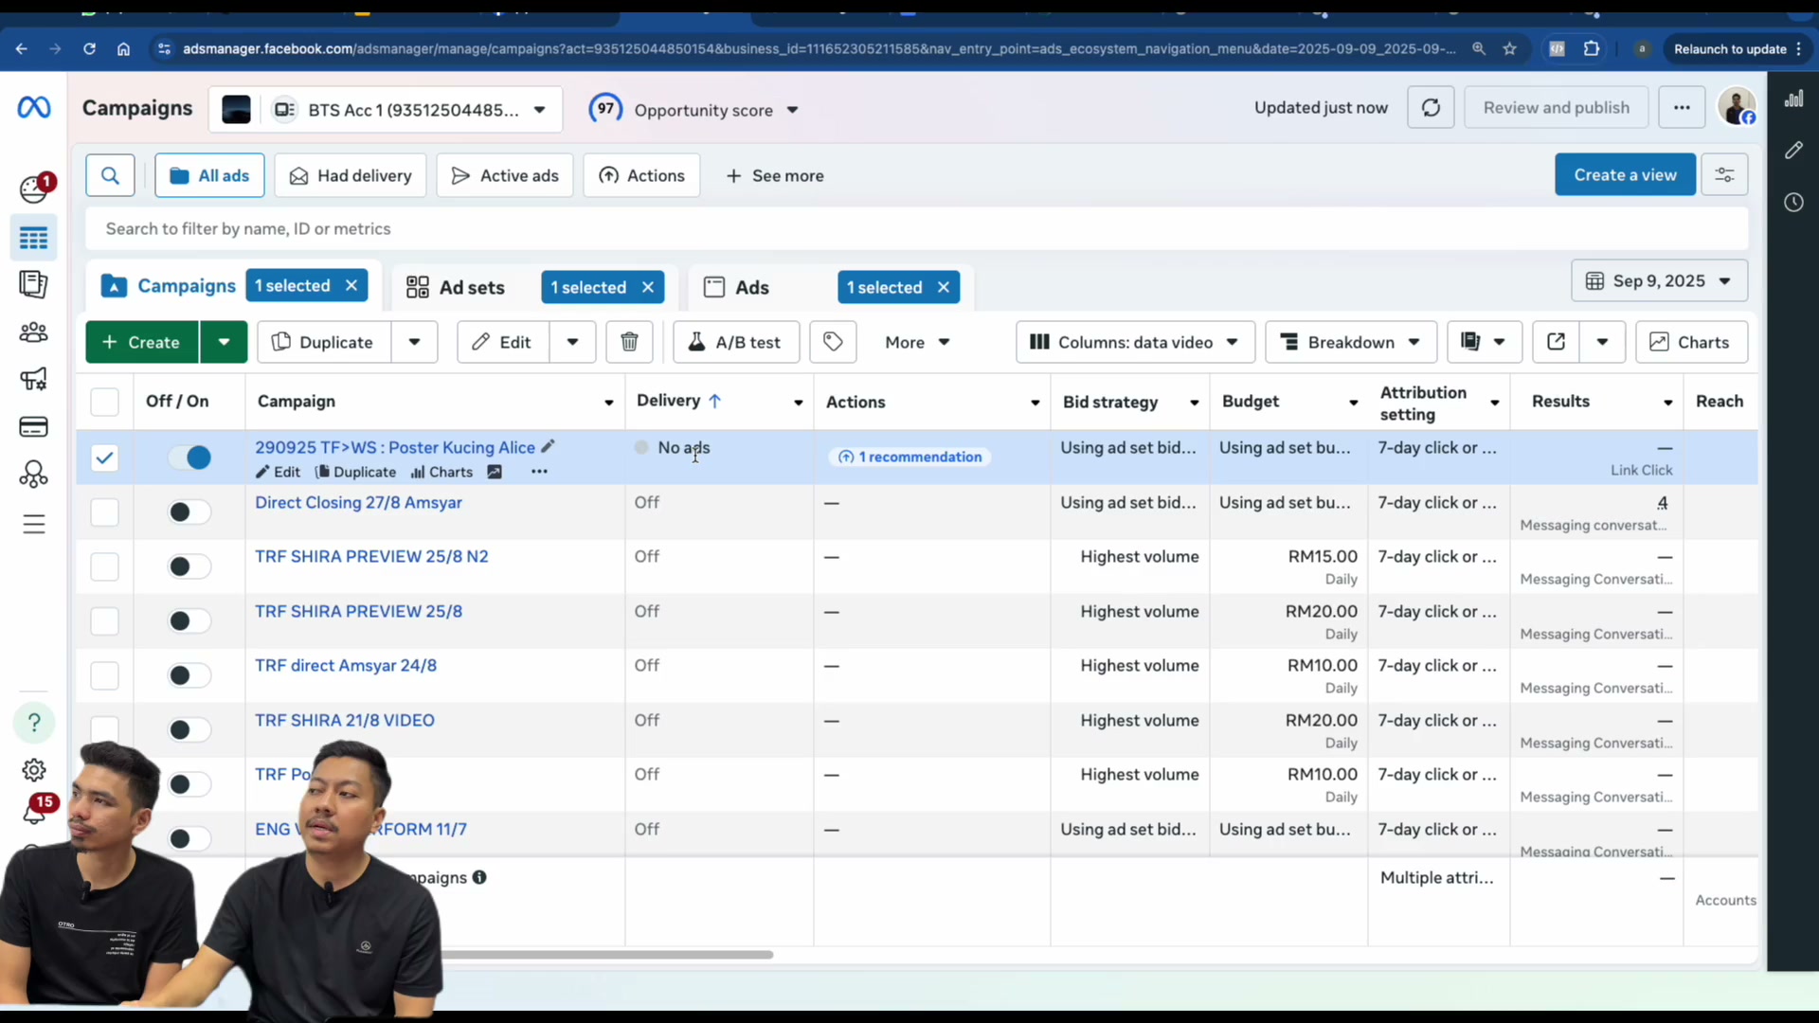
Task: Click the search filter input field
Action: [x=916, y=229]
